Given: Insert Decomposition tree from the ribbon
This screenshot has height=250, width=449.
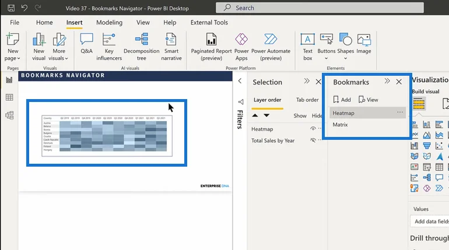Looking at the screenshot, I should (142, 47).
